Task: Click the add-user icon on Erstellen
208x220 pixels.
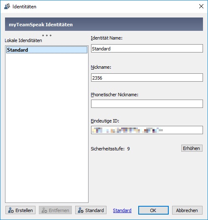Action: pos(11,210)
